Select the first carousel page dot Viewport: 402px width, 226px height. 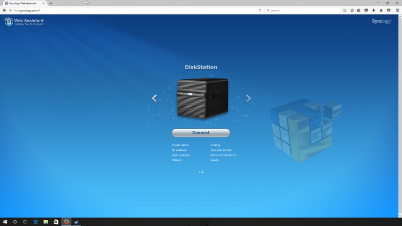tap(199, 172)
